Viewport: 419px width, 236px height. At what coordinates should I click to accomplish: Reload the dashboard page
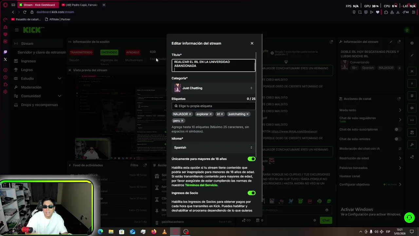(x=25, y=12)
